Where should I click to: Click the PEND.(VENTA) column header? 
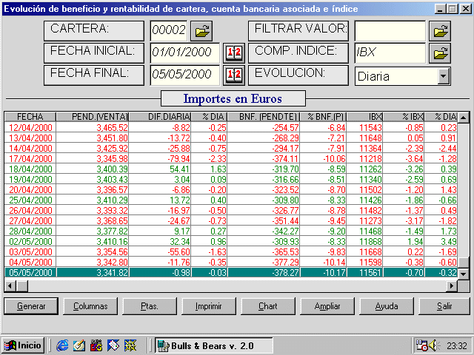(93, 117)
